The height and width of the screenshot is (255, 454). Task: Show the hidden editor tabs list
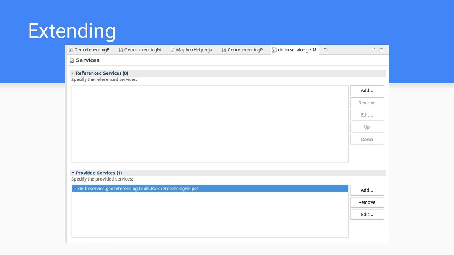click(x=325, y=50)
